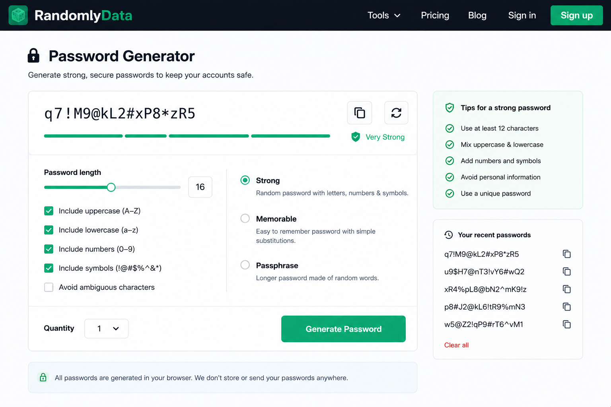Select the Memorable password option
Screen dimensions: 611x407
click(x=245, y=219)
